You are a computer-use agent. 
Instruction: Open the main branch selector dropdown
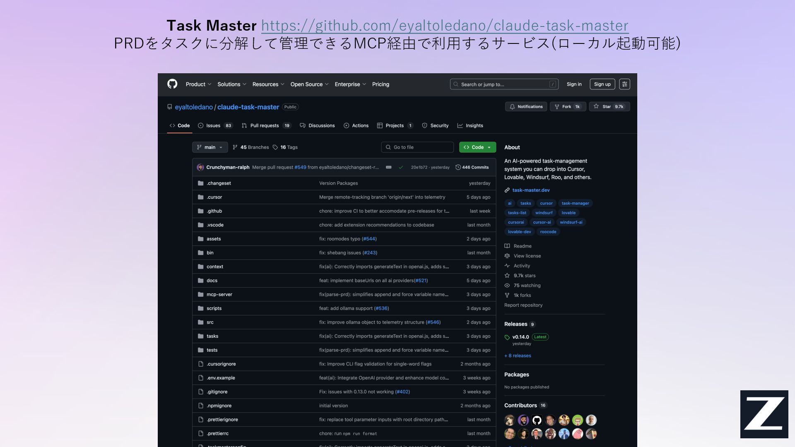click(210, 147)
